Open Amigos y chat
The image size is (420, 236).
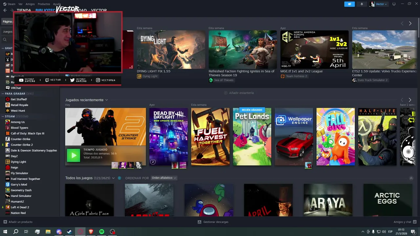pos(405,222)
